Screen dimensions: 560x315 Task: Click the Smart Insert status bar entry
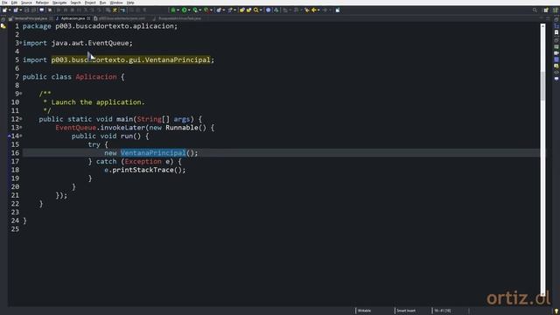click(406, 311)
